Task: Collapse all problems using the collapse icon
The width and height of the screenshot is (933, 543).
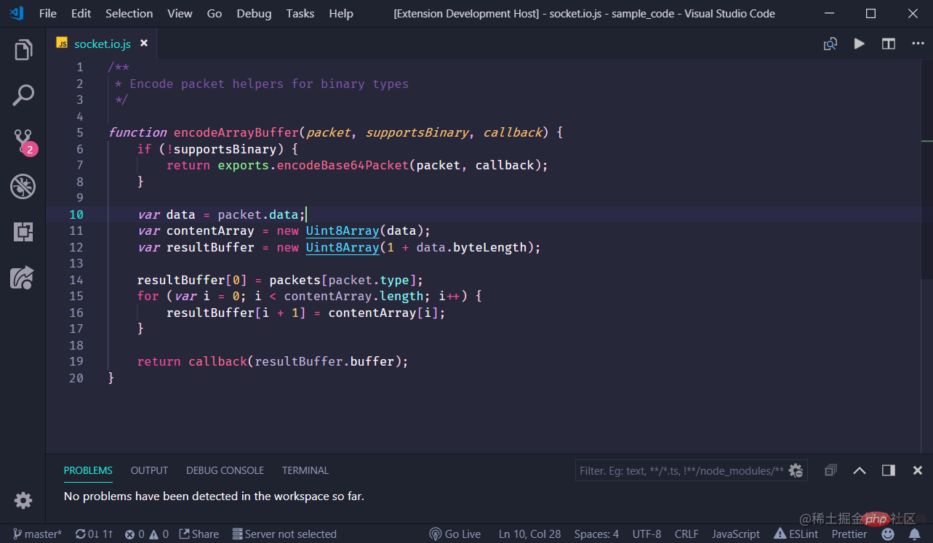Action: click(830, 470)
